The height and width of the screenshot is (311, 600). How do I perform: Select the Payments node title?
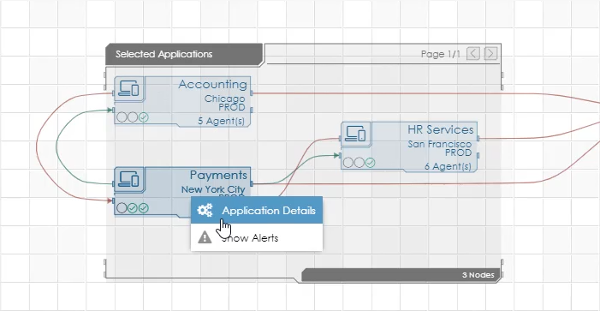(218, 175)
